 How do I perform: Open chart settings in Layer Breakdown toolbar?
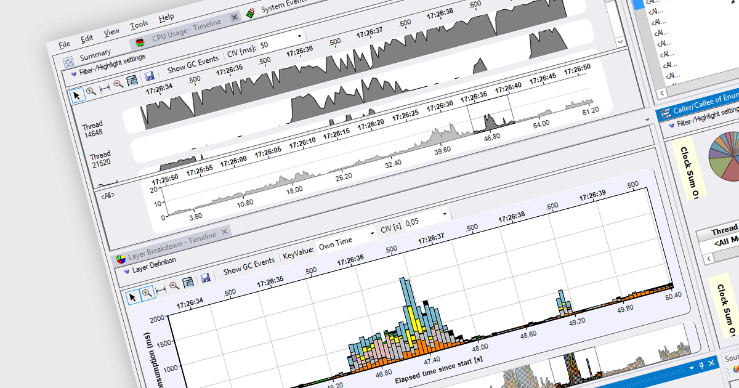[188, 283]
